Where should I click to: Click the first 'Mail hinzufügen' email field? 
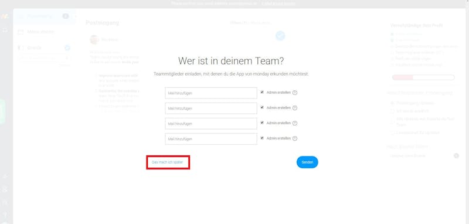[211, 93]
